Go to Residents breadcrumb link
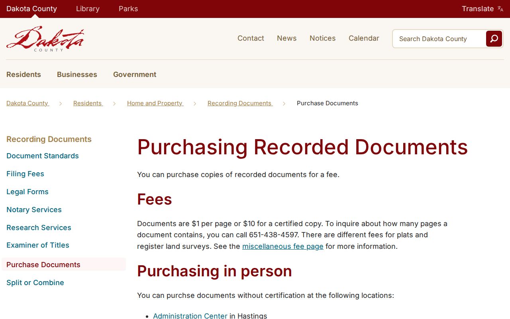The width and height of the screenshot is (510, 319). point(88,103)
